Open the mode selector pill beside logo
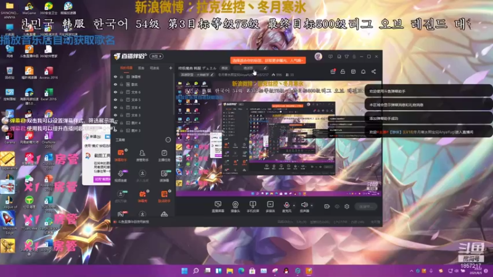493x277 pixels. 157,56
